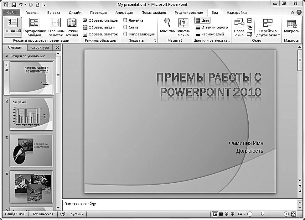Screen dimensions: 305x220
Task: Click the Масштаб magnifier icon
Action: [167, 23]
